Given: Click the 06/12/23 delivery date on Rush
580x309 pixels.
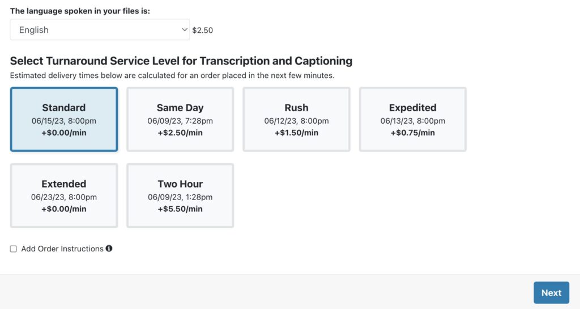Looking at the screenshot, I should (x=296, y=121).
